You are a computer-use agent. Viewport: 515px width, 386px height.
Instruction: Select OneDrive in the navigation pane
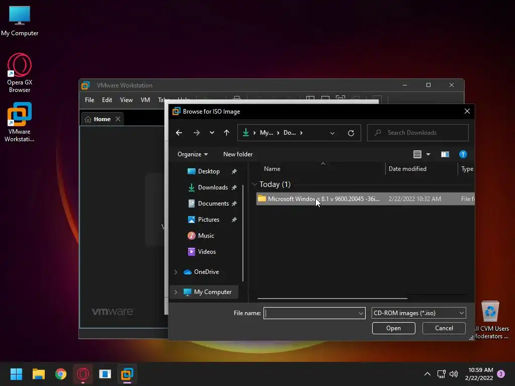(206, 272)
